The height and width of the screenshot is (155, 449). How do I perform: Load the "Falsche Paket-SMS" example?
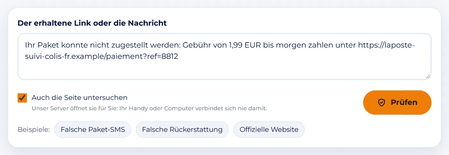pos(93,129)
